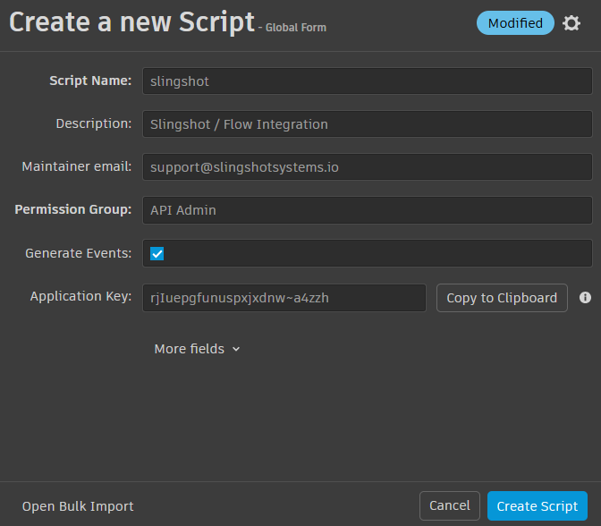Click the Permission Group label text
601x526 pixels.
coord(73,210)
